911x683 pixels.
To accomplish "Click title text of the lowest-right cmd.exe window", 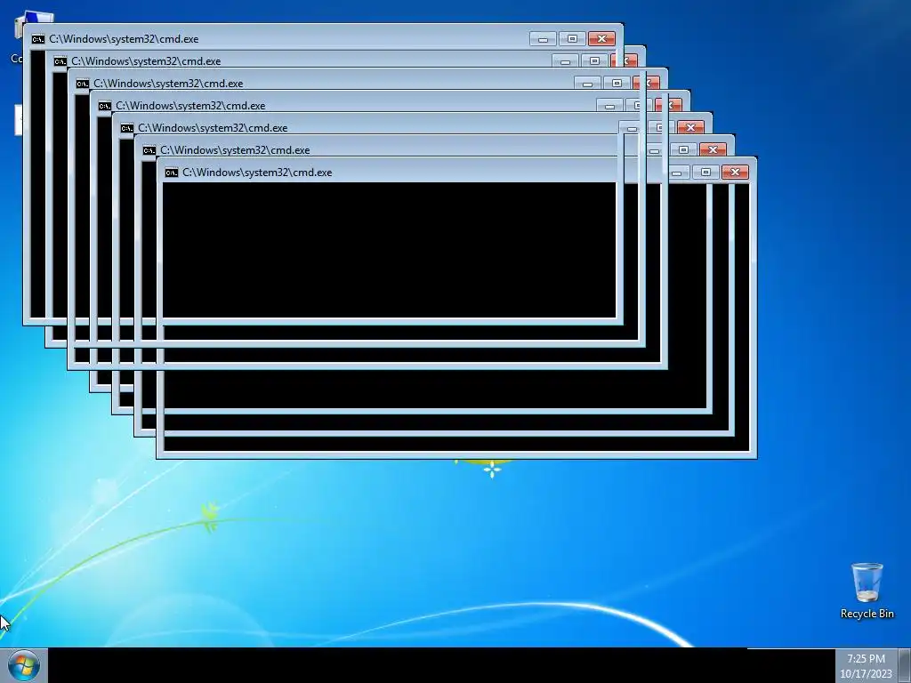I will click(257, 173).
